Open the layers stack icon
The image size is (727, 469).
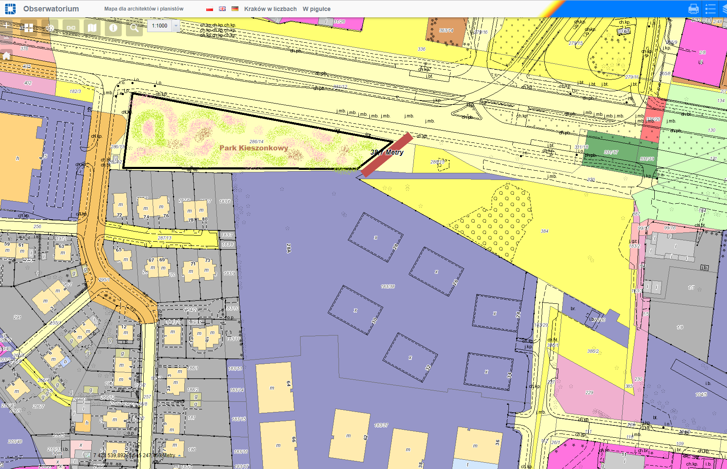pyautogui.click(x=724, y=9)
